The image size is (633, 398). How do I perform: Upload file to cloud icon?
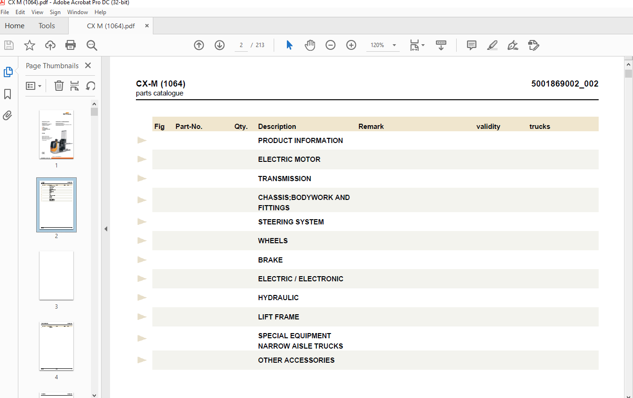click(x=50, y=45)
